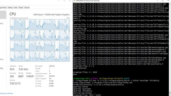Click the 365 processes count

(12, 77)
